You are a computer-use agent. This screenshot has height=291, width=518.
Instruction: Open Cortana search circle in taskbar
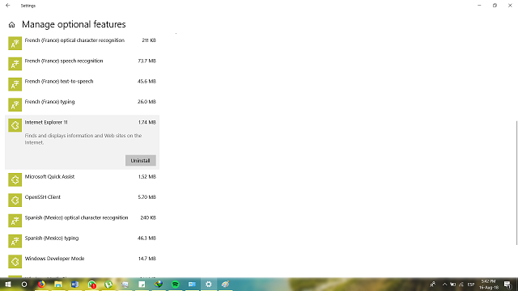pyautogui.click(x=24, y=284)
